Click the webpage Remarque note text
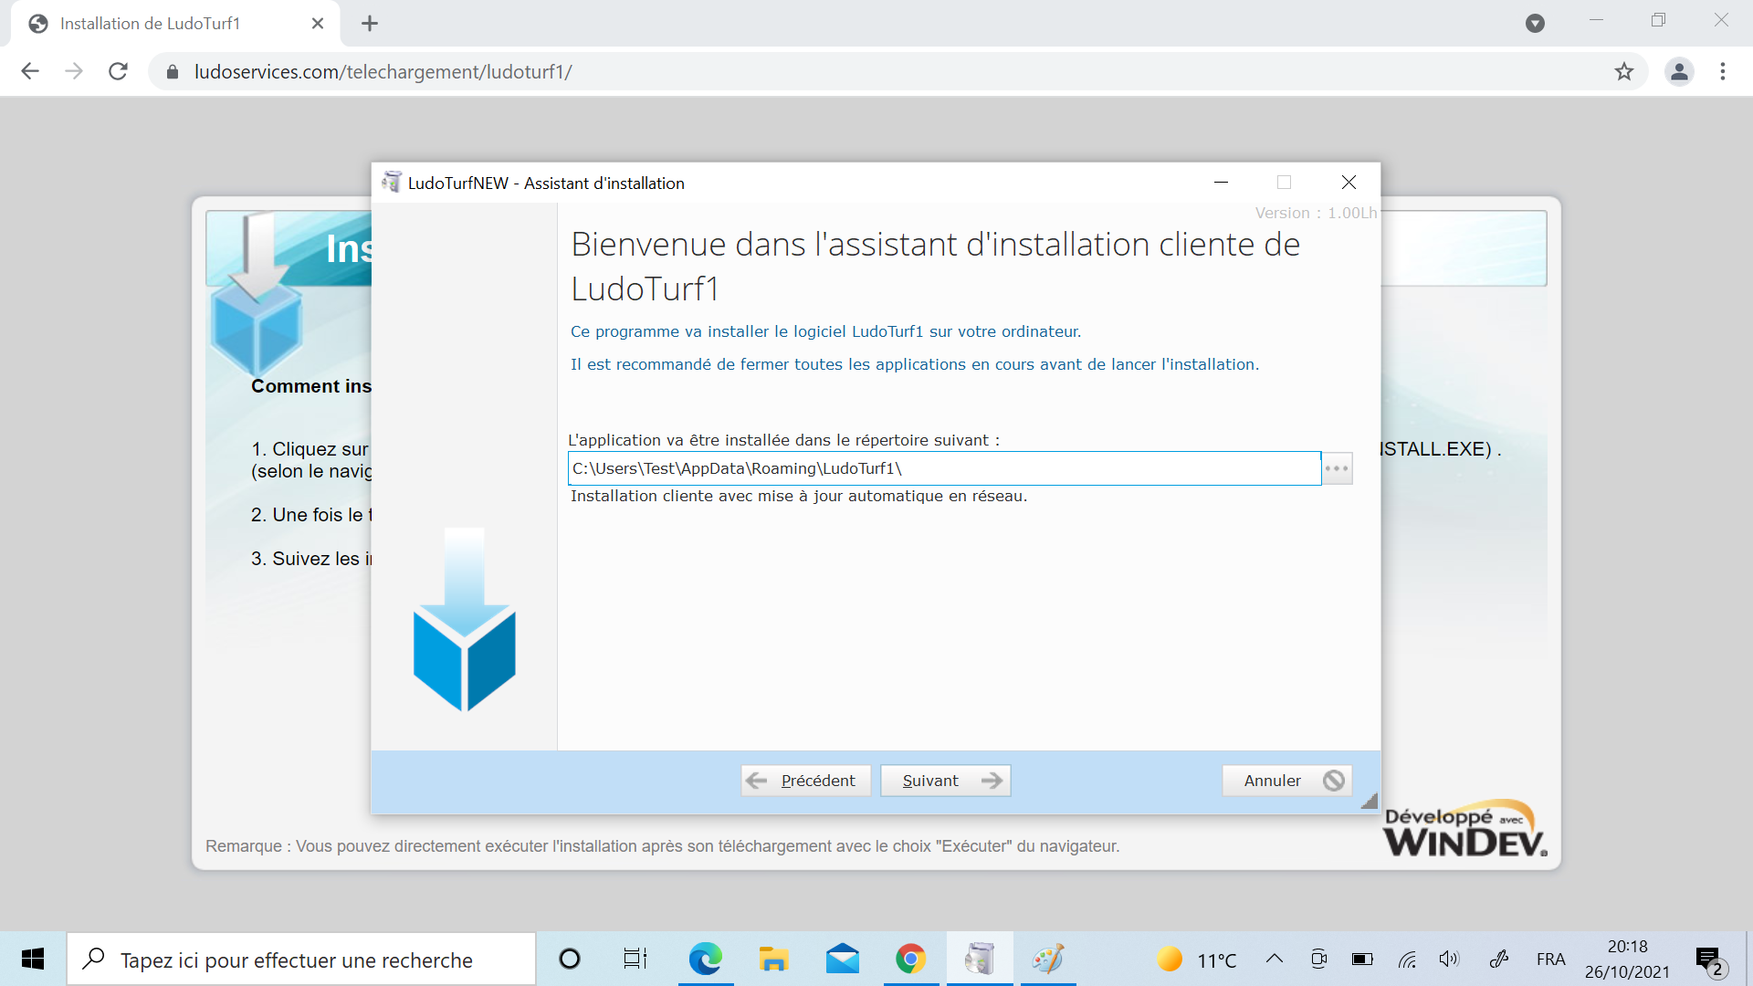 pyautogui.click(x=662, y=846)
